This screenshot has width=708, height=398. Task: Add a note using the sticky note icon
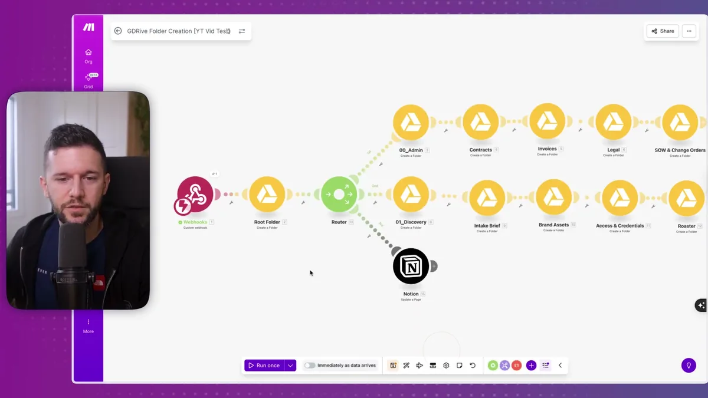(x=459, y=365)
